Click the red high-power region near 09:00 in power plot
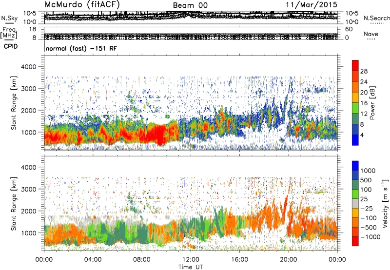This screenshot has height=270, width=390. click(156, 134)
